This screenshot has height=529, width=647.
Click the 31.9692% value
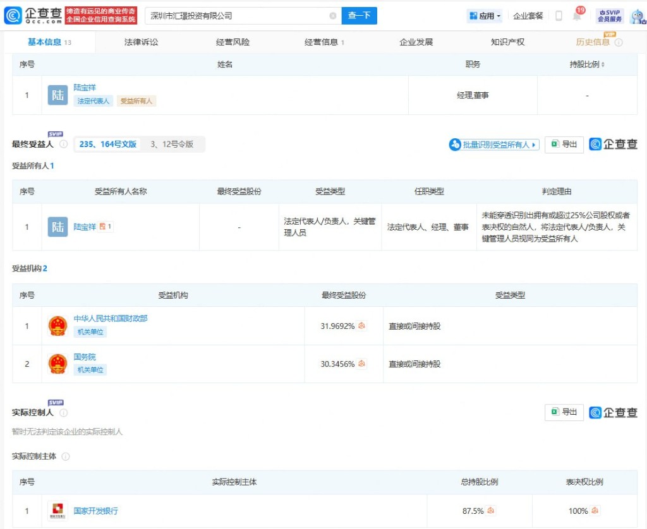pos(337,326)
